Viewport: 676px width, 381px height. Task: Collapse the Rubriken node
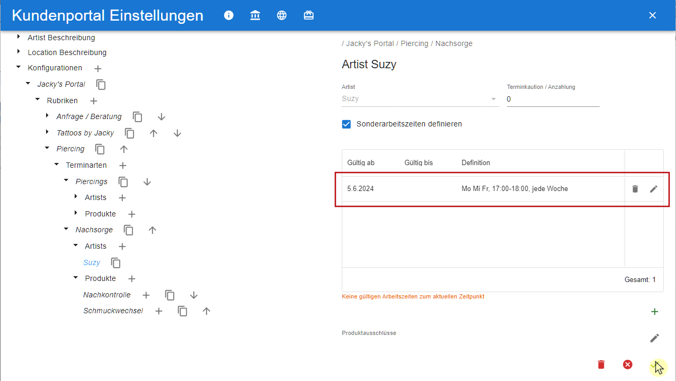38,99
